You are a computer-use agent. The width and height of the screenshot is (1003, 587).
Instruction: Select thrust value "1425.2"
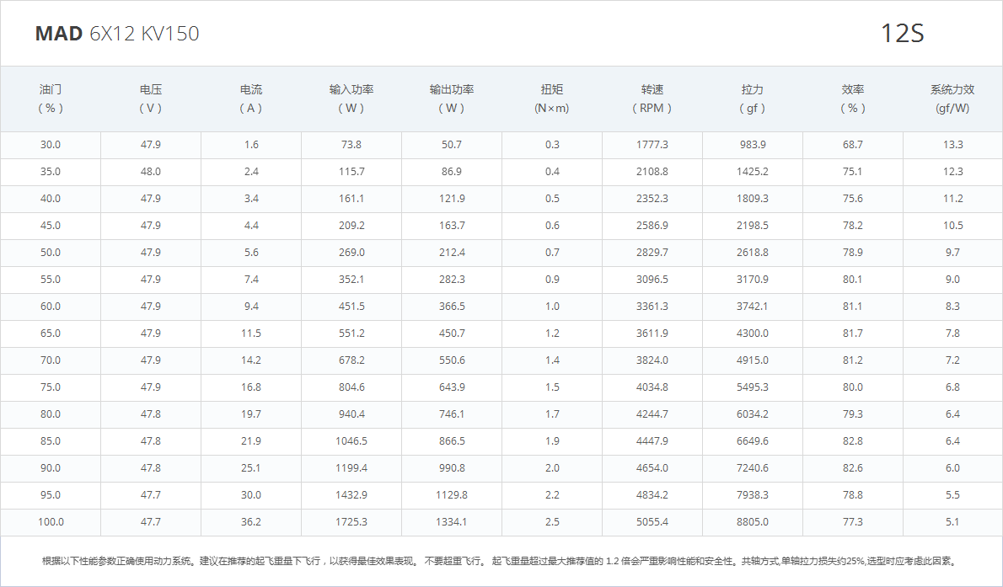pyautogui.click(x=752, y=171)
